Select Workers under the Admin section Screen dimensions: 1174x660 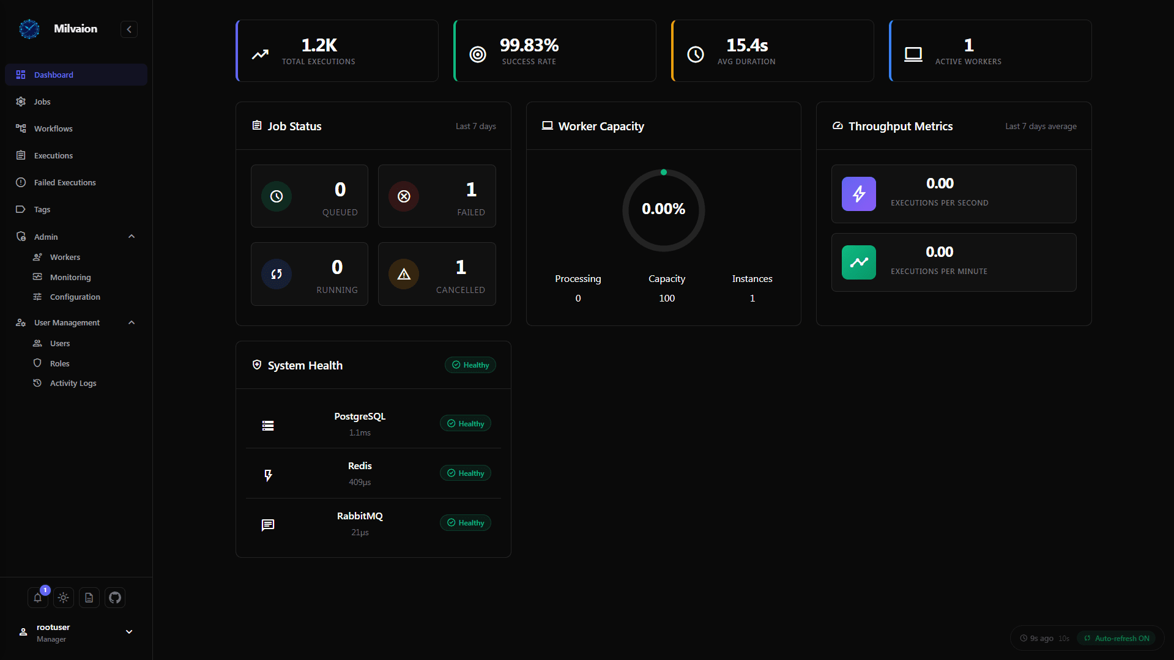pos(65,257)
